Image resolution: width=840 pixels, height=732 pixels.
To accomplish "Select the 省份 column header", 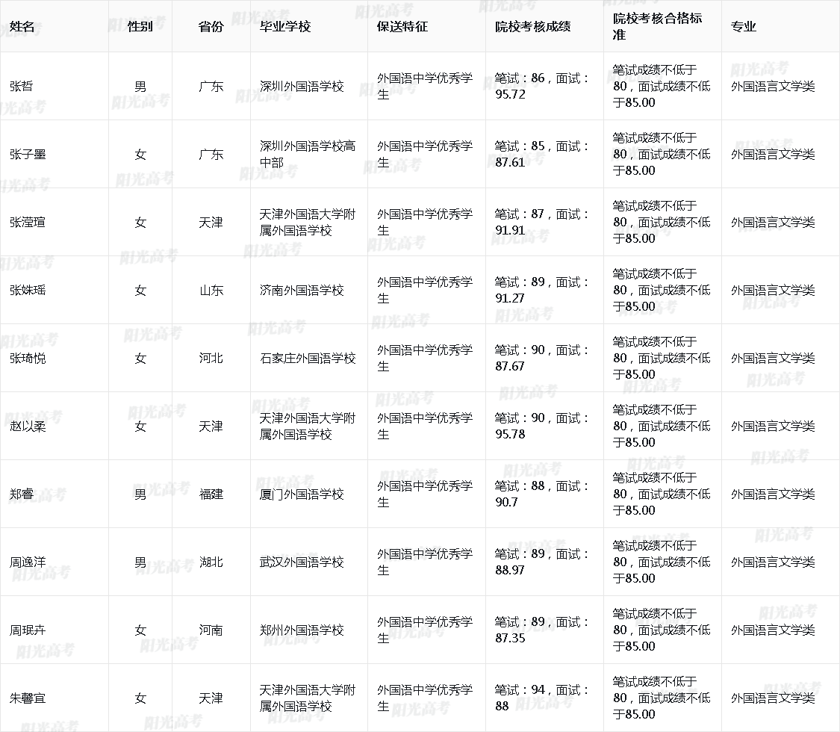I will (x=211, y=27).
